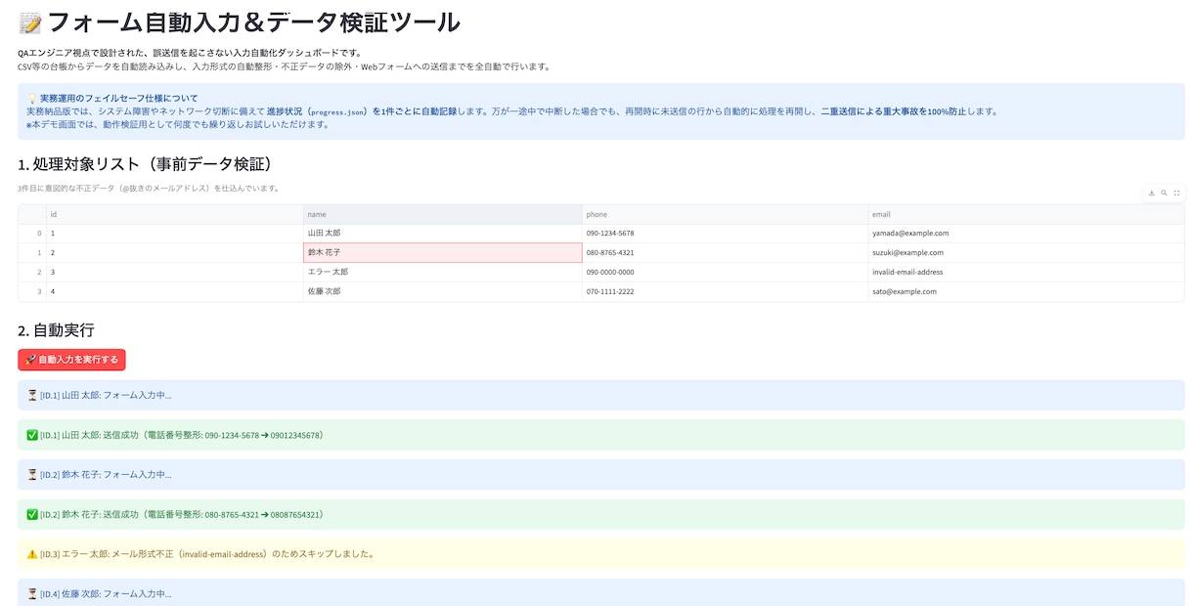Screen dimensions: 1193x606
Task: Sort by the id column header
Action: [x=175, y=214]
